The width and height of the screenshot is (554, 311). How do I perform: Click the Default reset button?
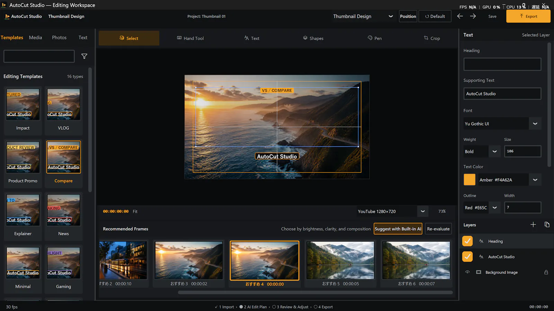(x=435, y=16)
